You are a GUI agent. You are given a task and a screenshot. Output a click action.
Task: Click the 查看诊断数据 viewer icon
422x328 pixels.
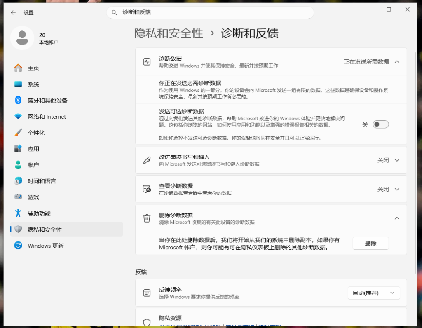[147, 189]
